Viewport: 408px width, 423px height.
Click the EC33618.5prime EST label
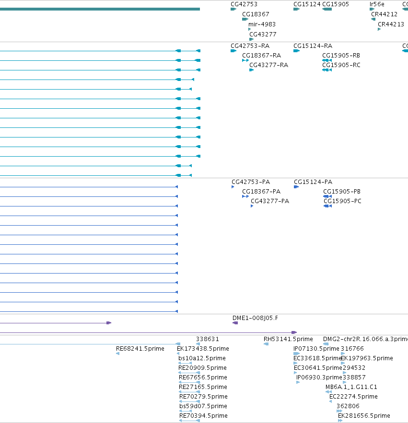pyautogui.click(x=317, y=358)
